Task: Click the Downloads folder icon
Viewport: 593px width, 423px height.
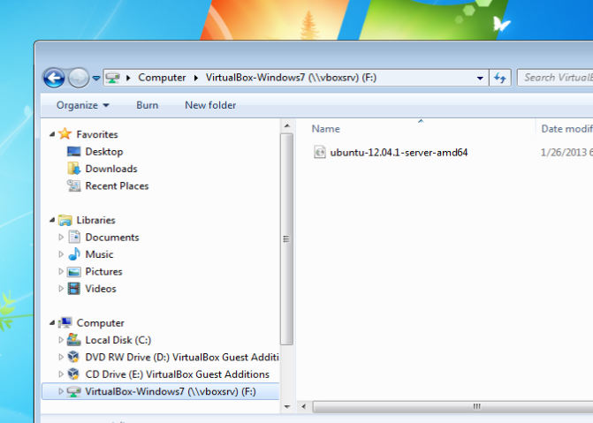Action: tap(73, 169)
